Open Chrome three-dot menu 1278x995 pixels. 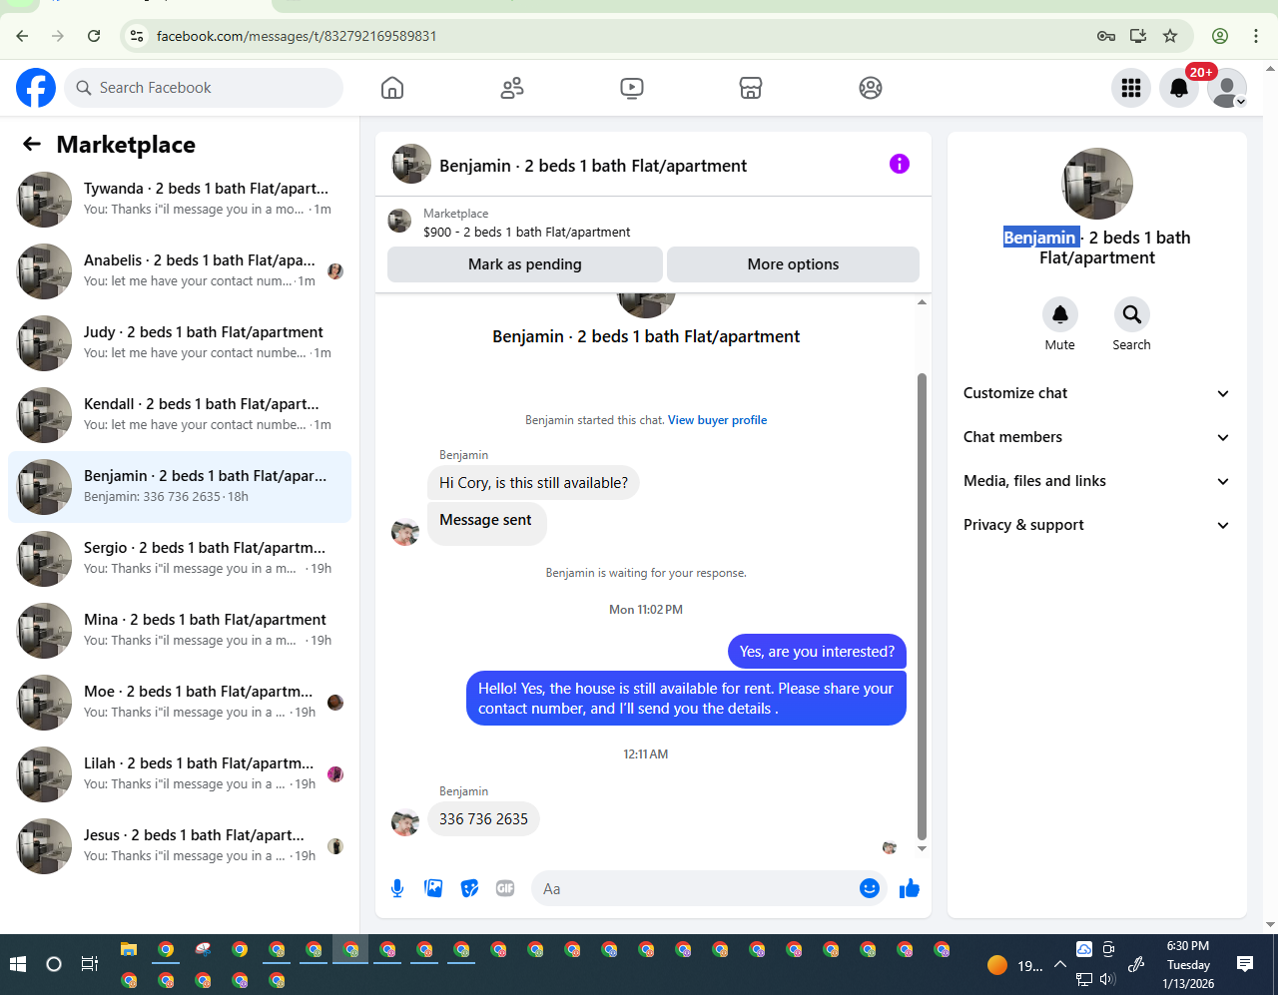tap(1256, 36)
